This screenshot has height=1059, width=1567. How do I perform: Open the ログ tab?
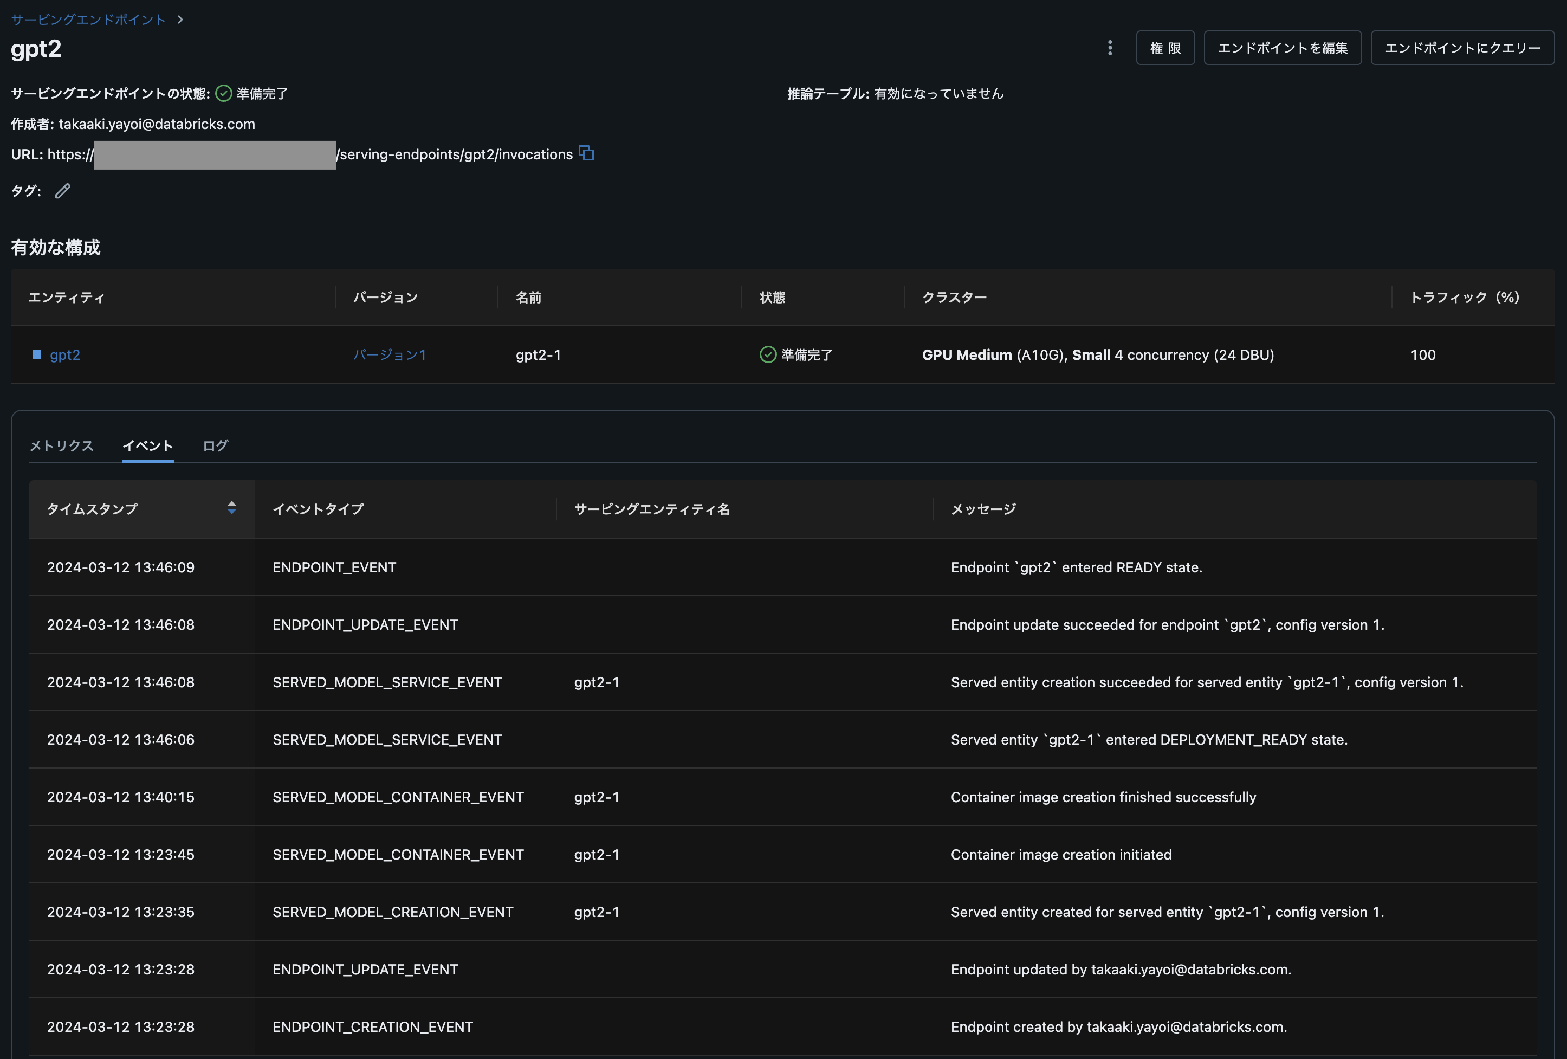[215, 446]
